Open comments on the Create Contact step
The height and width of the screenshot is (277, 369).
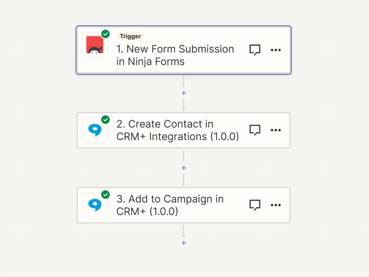pos(255,130)
